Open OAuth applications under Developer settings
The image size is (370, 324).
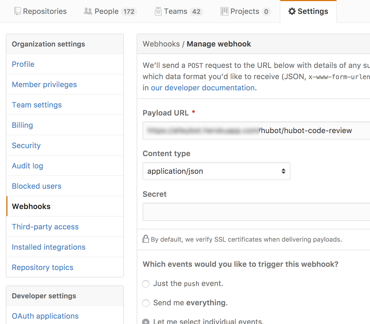[x=45, y=316]
